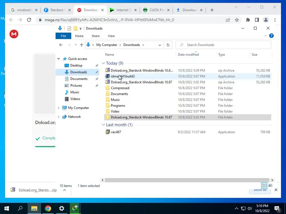Open the Internet Download Manager taskbar icon

click(x=75, y=208)
